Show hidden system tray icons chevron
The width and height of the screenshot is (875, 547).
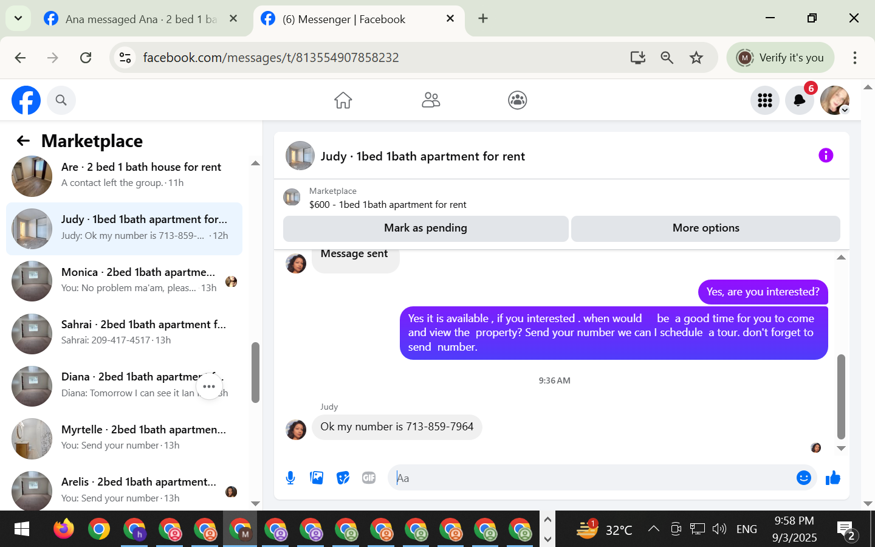(654, 529)
